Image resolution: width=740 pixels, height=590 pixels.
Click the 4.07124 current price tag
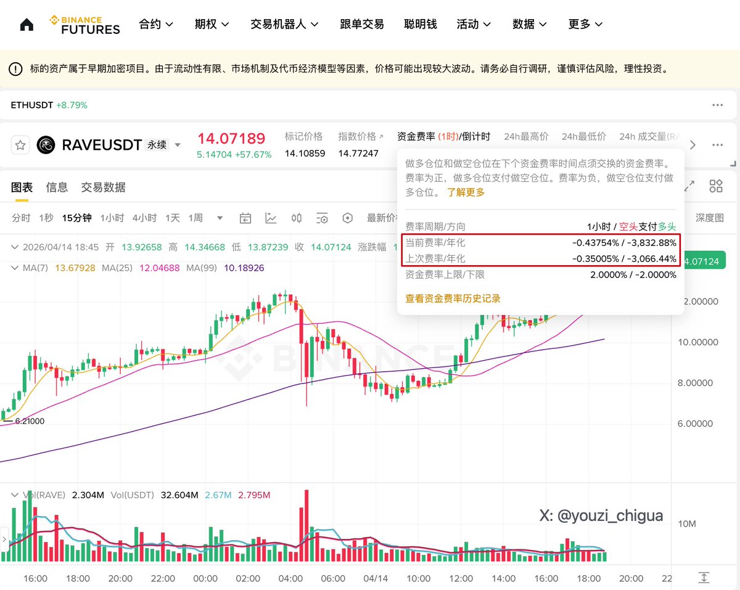704,261
